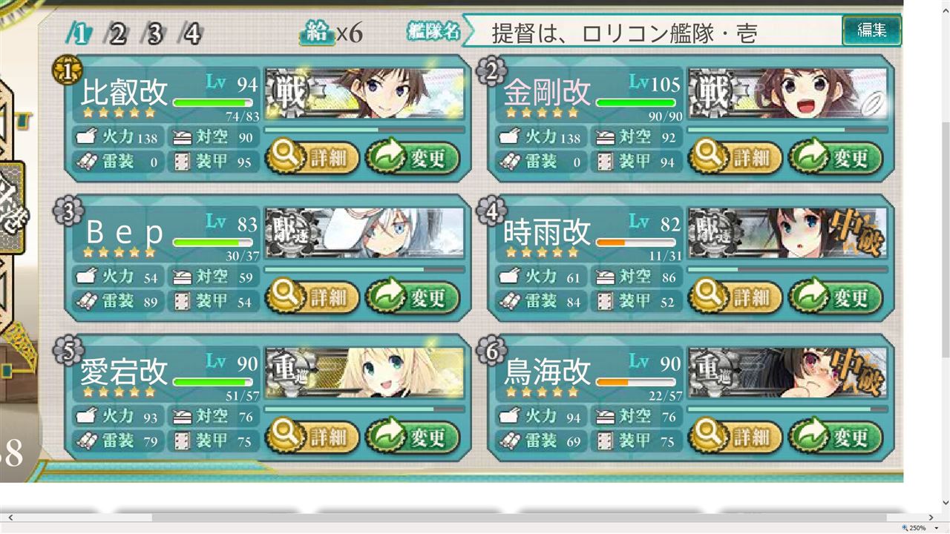
Task: Switch to fleet tab 2
Action: (118, 33)
